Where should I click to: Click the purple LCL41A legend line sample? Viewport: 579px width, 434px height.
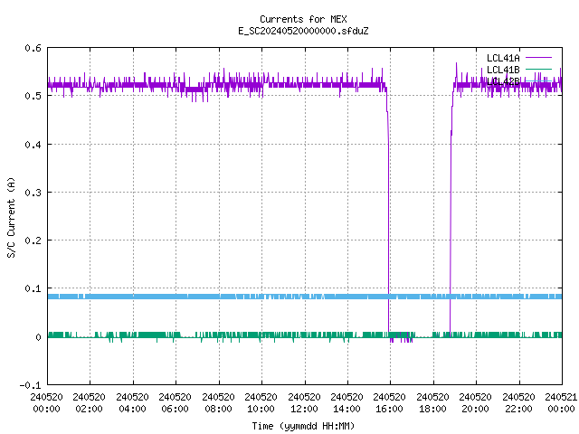pos(538,58)
